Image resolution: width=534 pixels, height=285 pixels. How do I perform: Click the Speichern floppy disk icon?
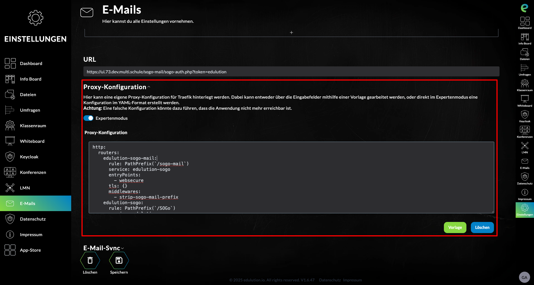point(119,261)
